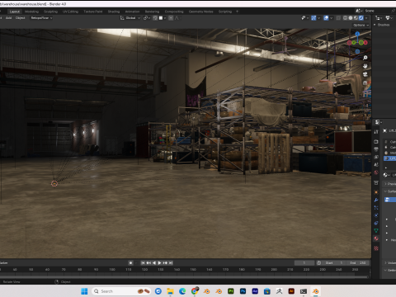Image resolution: width=396 pixels, height=297 pixels.
Task: Switch to the Shading workspace tab
Action: pyautogui.click(x=114, y=12)
